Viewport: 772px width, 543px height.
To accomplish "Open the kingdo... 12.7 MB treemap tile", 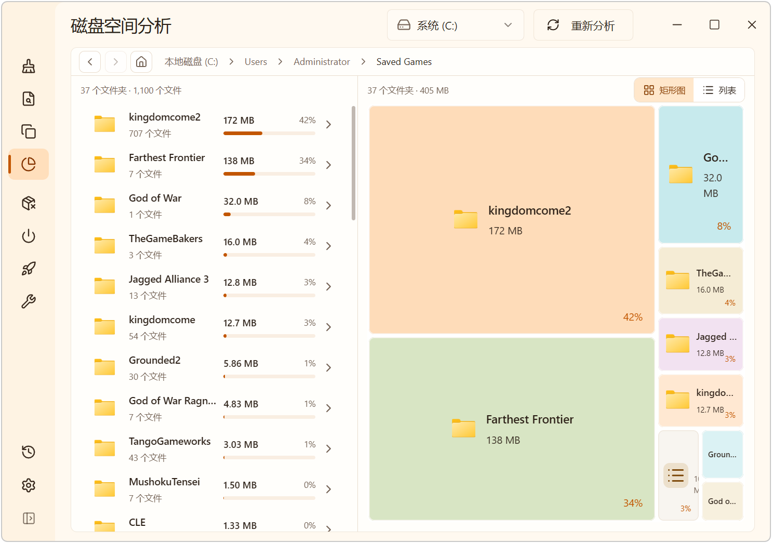I will (701, 400).
